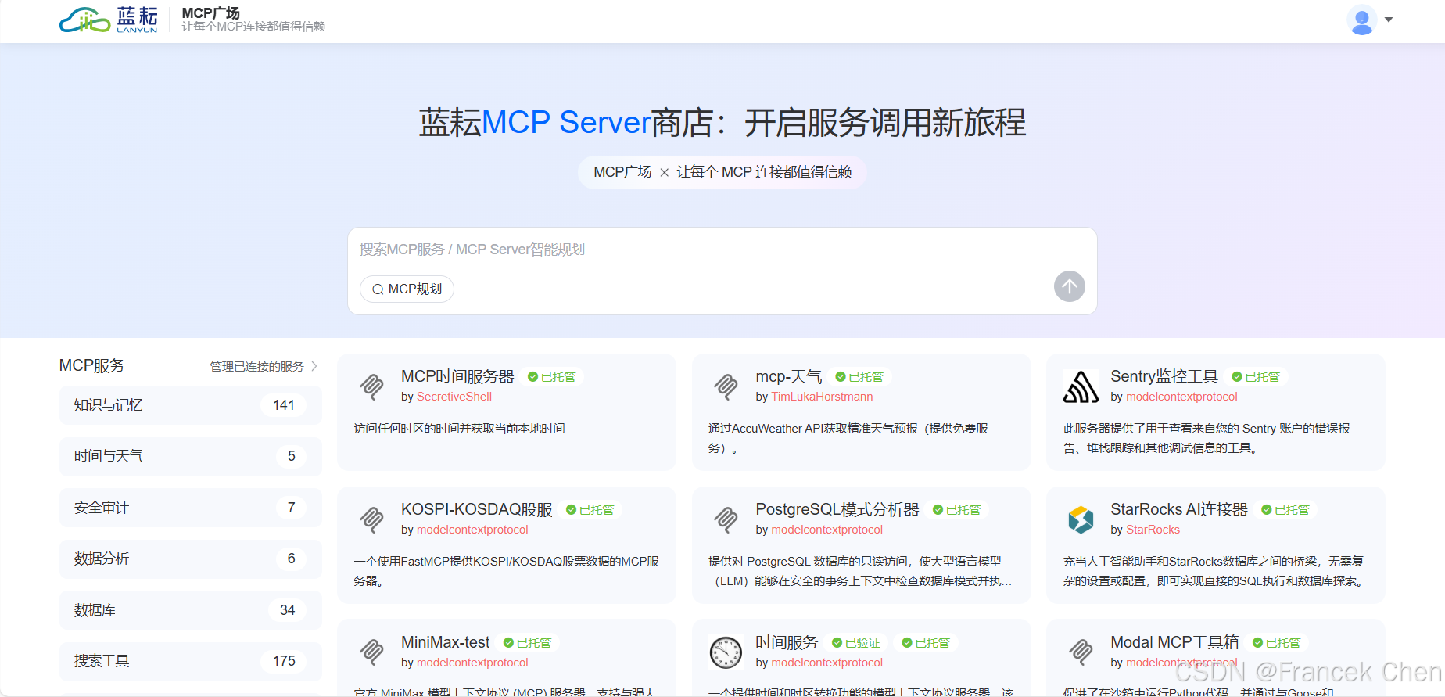The image size is (1445, 697).
Task: Click modelcontextprotocol under Sentry监控工具
Action: 1181,397
